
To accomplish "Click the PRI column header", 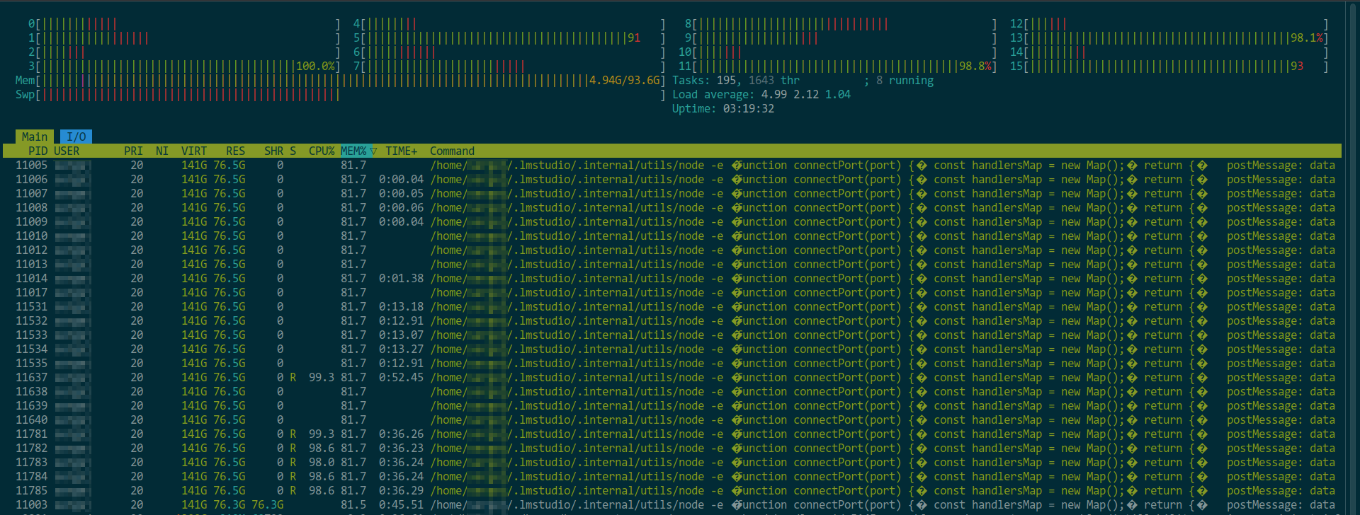I will click(133, 151).
